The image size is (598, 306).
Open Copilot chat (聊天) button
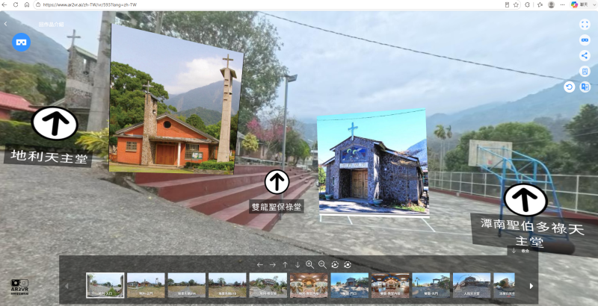(x=579, y=4)
